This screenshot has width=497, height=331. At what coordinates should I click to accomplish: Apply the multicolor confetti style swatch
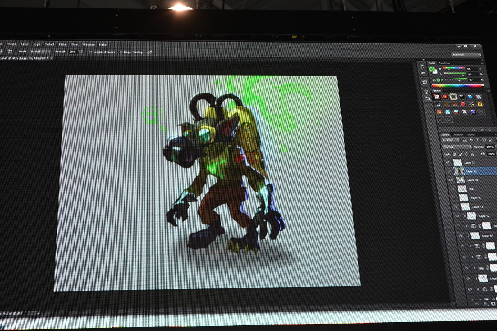tap(472, 104)
